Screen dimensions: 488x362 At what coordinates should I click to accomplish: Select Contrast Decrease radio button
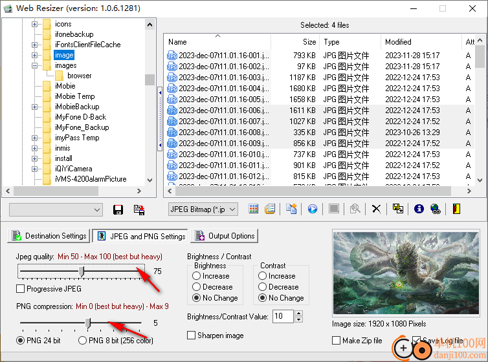pos(262,287)
